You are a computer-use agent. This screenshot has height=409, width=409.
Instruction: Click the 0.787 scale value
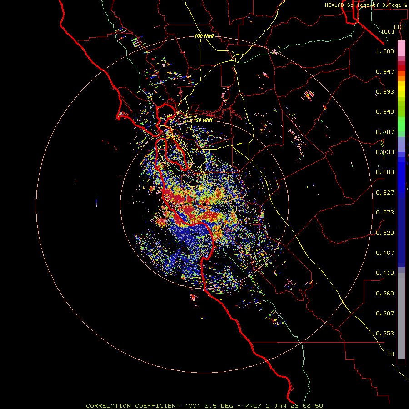(385, 132)
